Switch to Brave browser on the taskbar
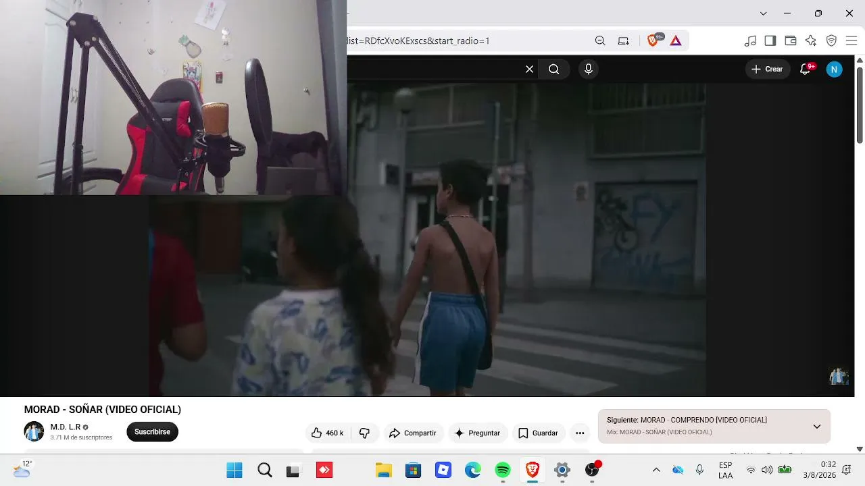865x486 pixels. coord(533,470)
